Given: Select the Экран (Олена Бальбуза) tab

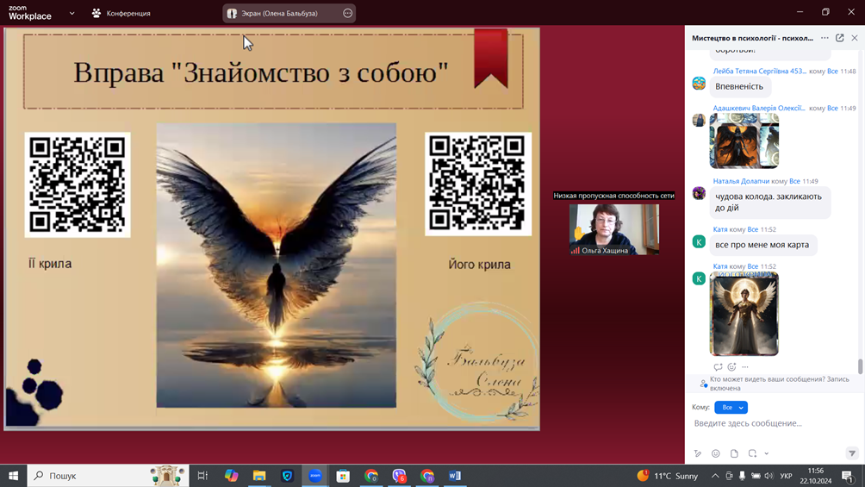Looking at the screenshot, I should click(274, 14).
